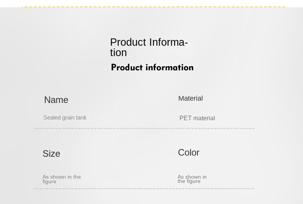
Task: Click "As shown in the" line under Size
Action: click(61, 177)
